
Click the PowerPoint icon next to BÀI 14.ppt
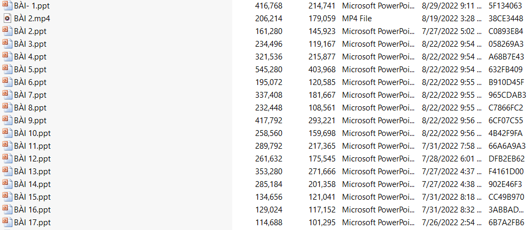click(x=7, y=184)
